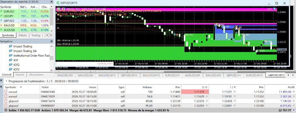Close position with profit 3 507.26

click(x=294, y=97)
